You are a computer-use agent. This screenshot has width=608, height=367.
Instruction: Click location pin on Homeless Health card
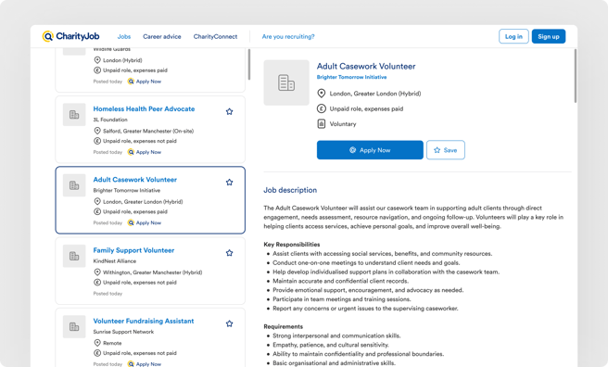coord(97,131)
